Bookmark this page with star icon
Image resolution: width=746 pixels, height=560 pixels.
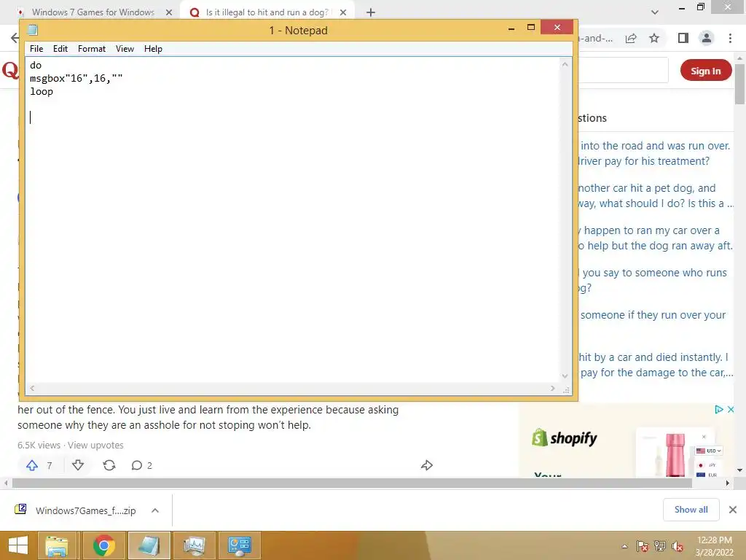654,38
